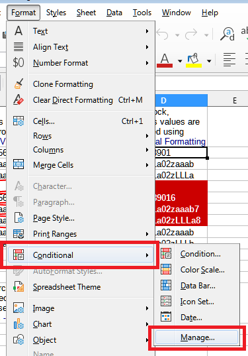The width and height of the screenshot is (248, 356).
Task: Select column D header
Action: click(x=181, y=100)
